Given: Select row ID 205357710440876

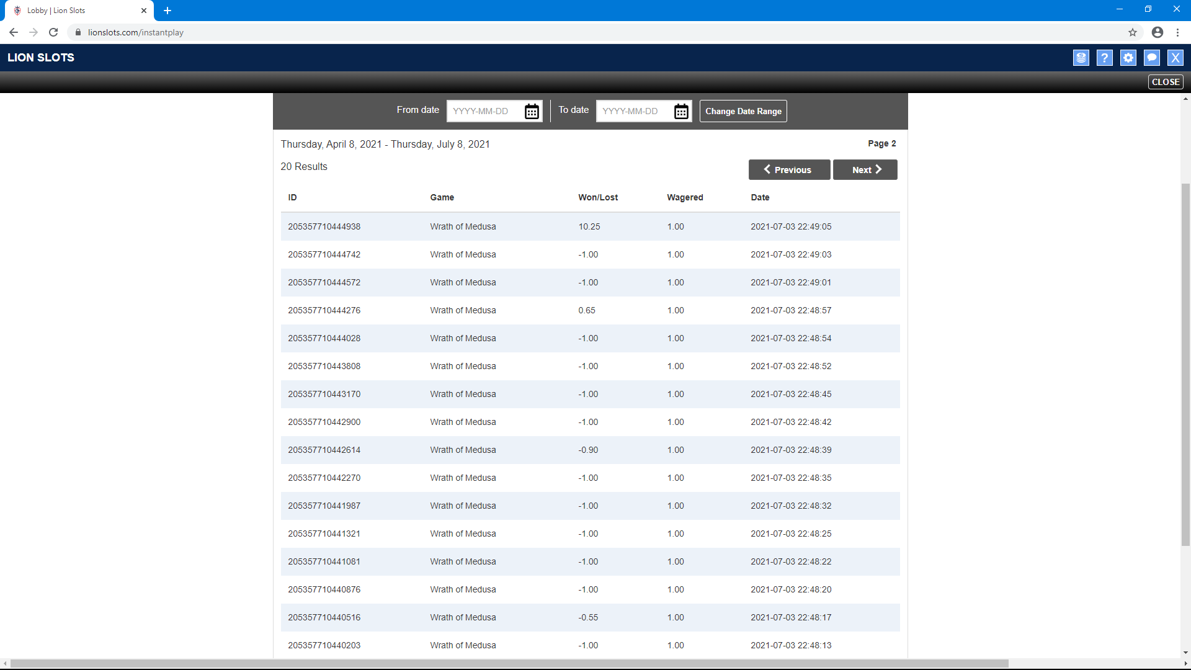Looking at the screenshot, I should click(590, 589).
